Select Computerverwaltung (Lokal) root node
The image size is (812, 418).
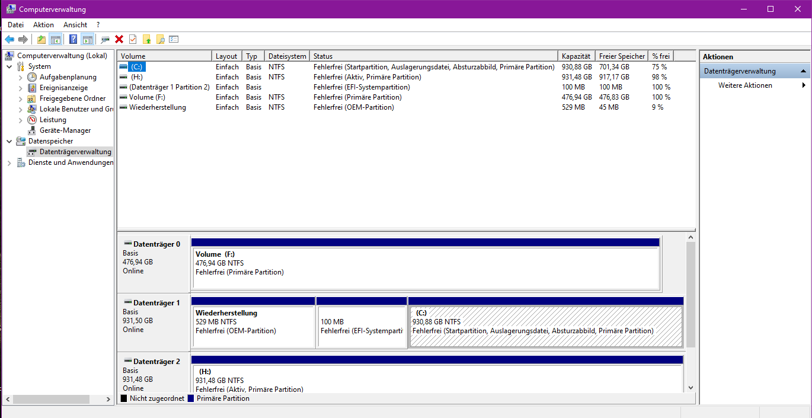pyautogui.click(x=62, y=56)
